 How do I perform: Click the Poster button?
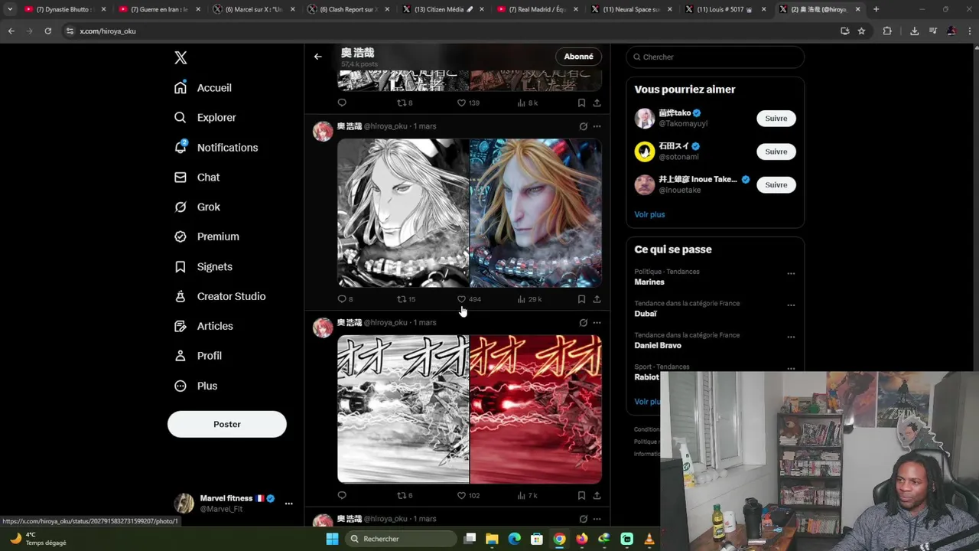[227, 424]
